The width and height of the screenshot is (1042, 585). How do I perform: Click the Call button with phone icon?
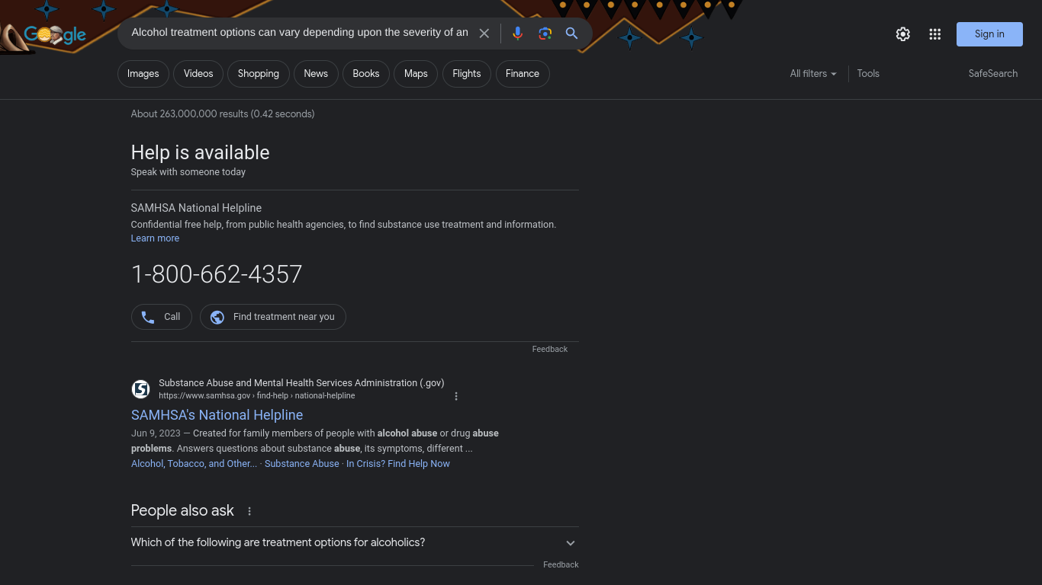coord(162,317)
